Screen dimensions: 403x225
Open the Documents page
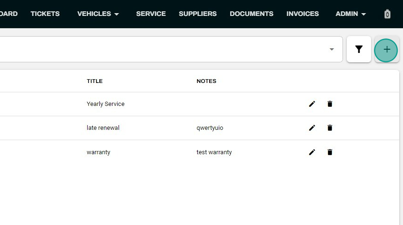[251, 14]
